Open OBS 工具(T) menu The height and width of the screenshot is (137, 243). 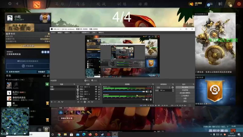click(94, 33)
